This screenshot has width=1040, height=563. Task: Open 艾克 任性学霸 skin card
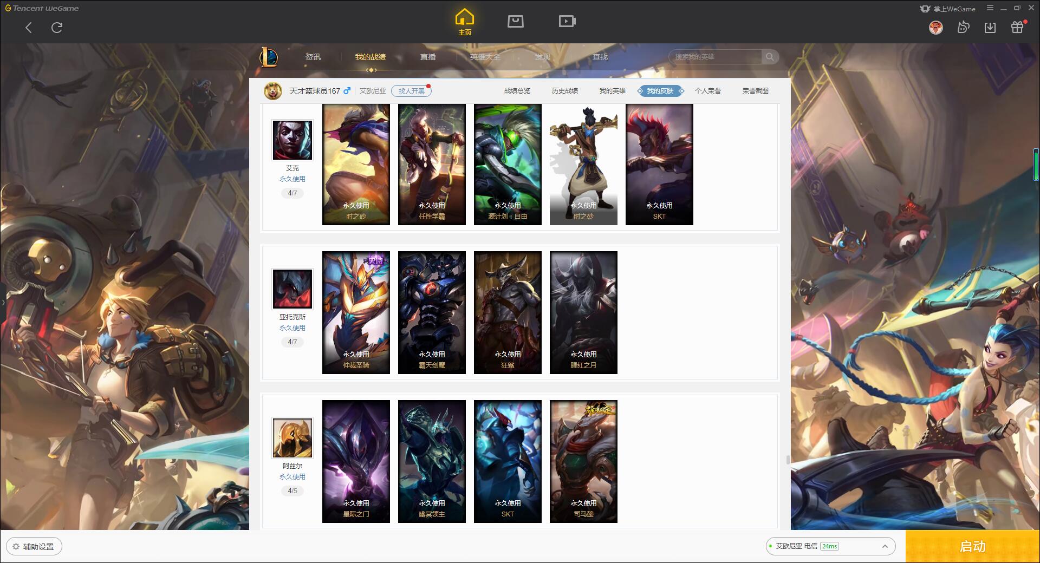pyautogui.click(x=432, y=165)
